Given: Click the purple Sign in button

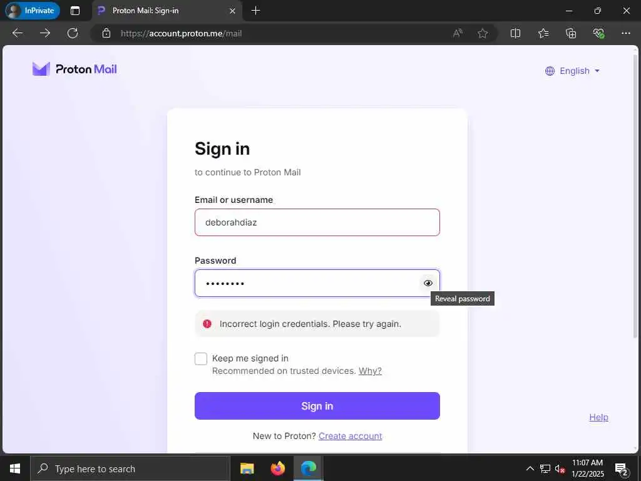Looking at the screenshot, I should 317,406.
